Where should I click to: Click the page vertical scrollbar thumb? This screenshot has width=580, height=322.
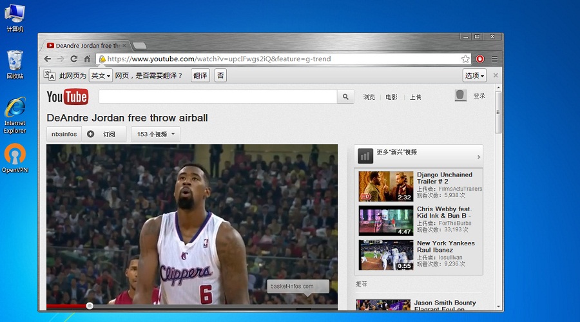pos(498,113)
